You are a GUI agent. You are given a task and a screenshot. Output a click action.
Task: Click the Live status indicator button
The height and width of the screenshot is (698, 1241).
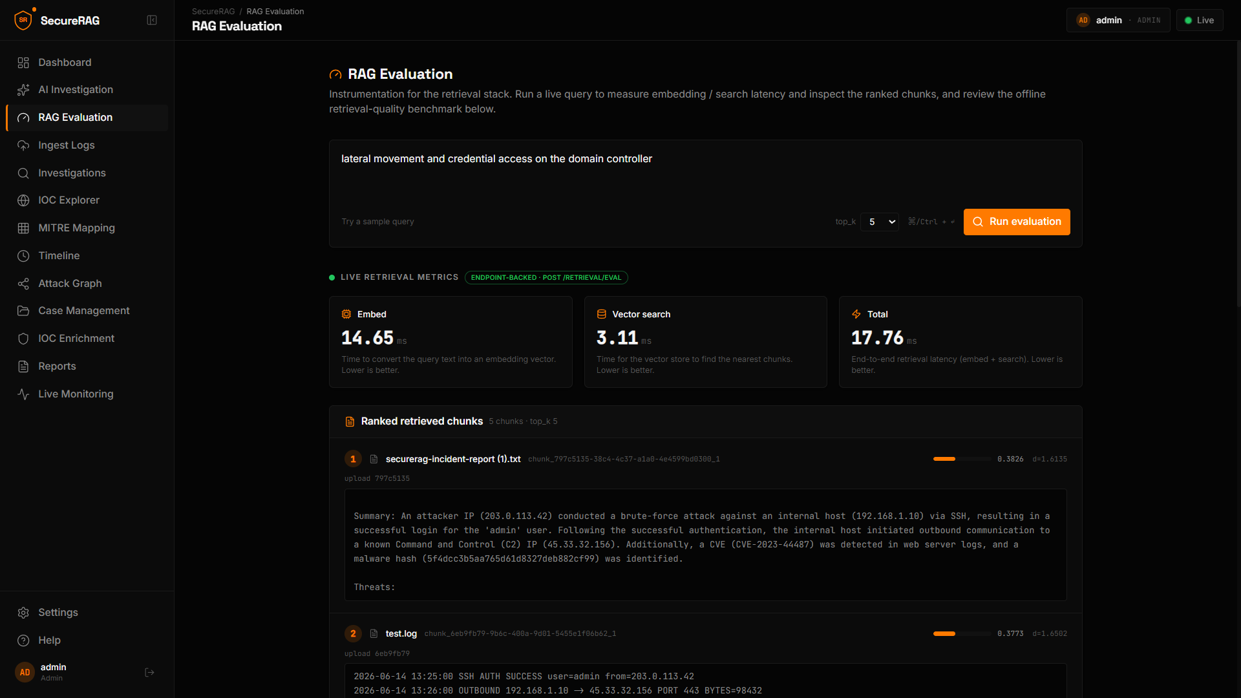click(x=1200, y=20)
